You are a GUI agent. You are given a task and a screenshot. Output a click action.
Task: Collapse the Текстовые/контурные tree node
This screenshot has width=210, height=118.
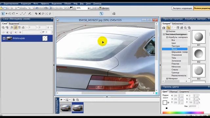pyautogui.click(x=164, y=34)
